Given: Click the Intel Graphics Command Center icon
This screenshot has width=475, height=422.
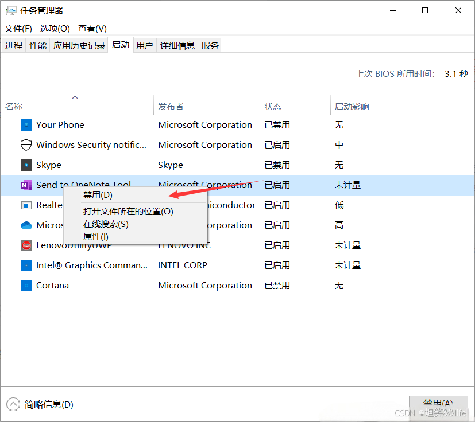Looking at the screenshot, I should click(26, 265).
